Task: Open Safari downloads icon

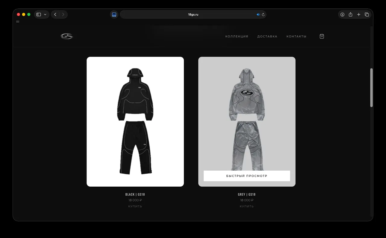Action: [342, 14]
